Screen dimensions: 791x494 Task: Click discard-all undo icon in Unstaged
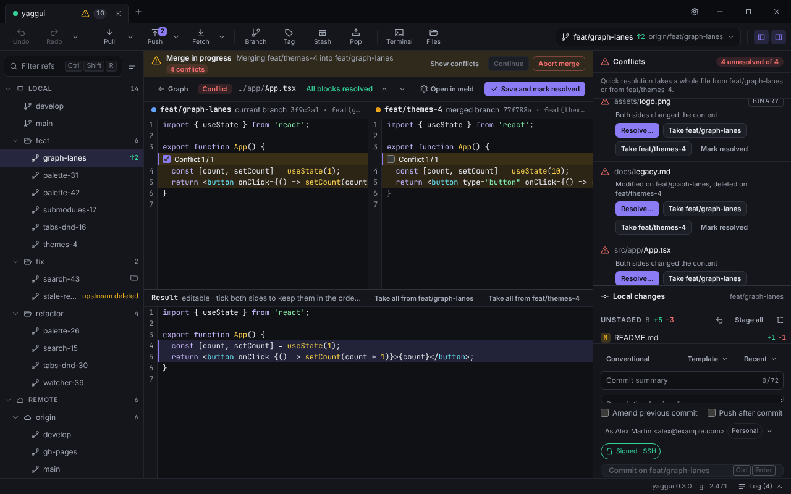point(719,320)
